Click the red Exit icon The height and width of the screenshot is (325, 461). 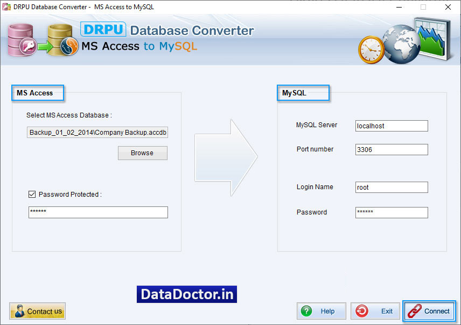coord(360,311)
